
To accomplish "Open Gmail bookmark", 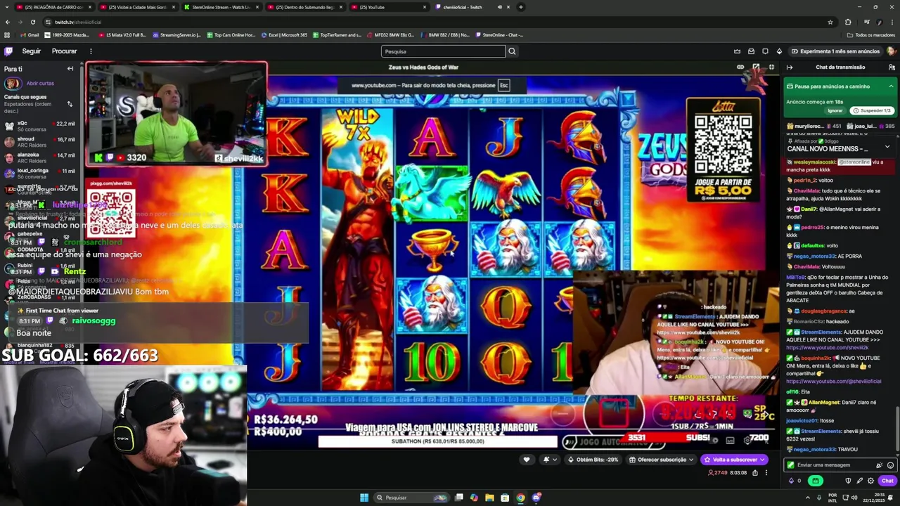I will click(x=30, y=34).
